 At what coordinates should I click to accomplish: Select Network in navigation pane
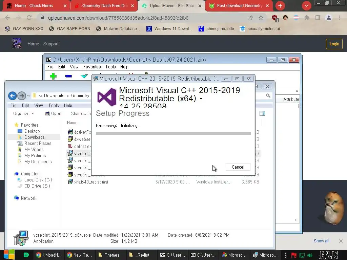click(x=28, y=198)
